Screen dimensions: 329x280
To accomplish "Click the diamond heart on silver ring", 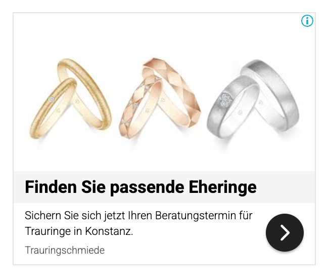I will point(226,100).
